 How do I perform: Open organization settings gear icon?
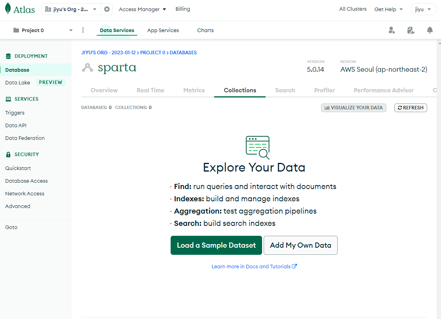click(x=106, y=9)
